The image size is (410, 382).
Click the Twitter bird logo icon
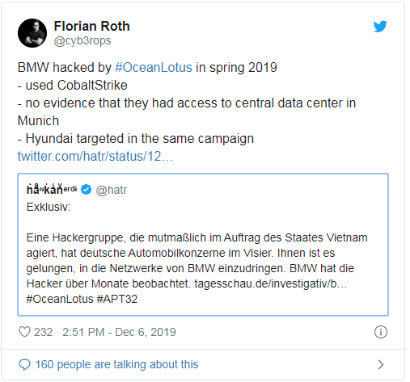(x=380, y=27)
